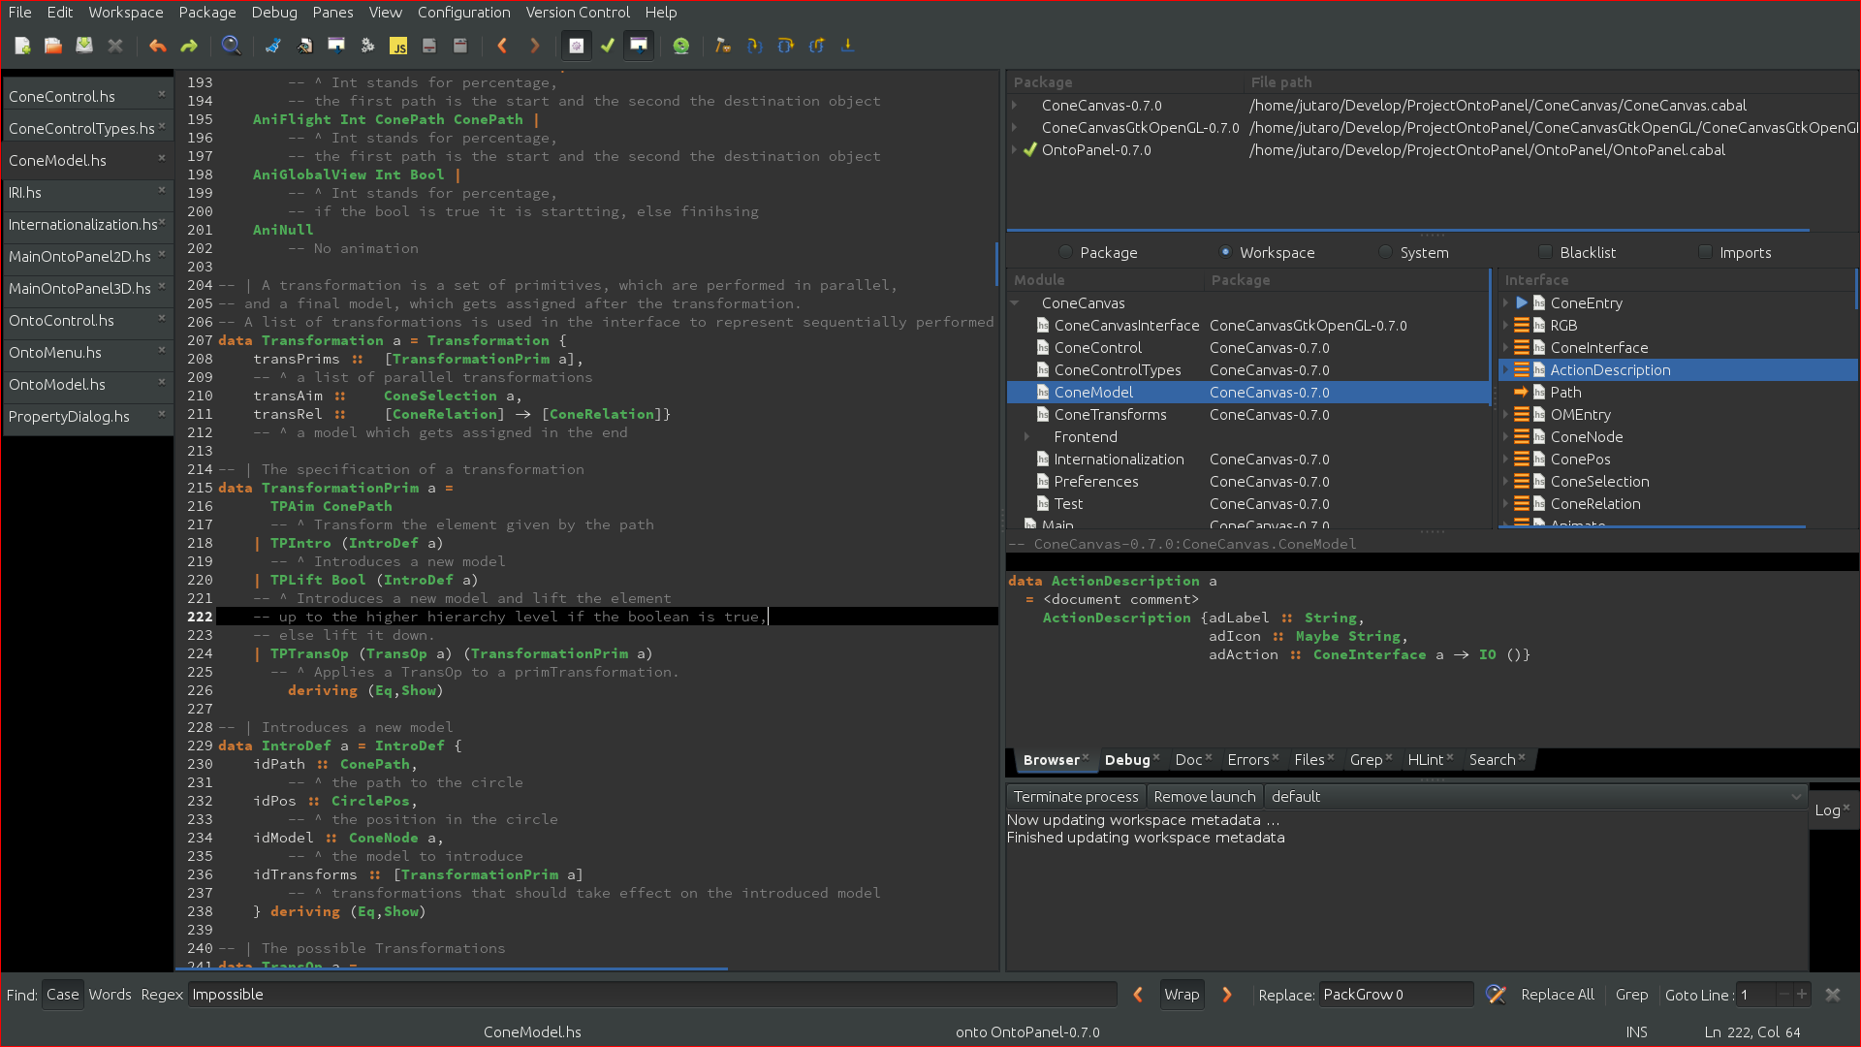
Task: Switch to the HLint tab
Action: [1425, 760]
